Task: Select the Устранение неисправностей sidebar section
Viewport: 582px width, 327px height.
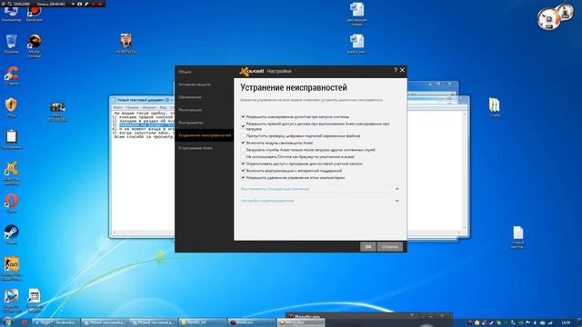Action: click(204, 135)
